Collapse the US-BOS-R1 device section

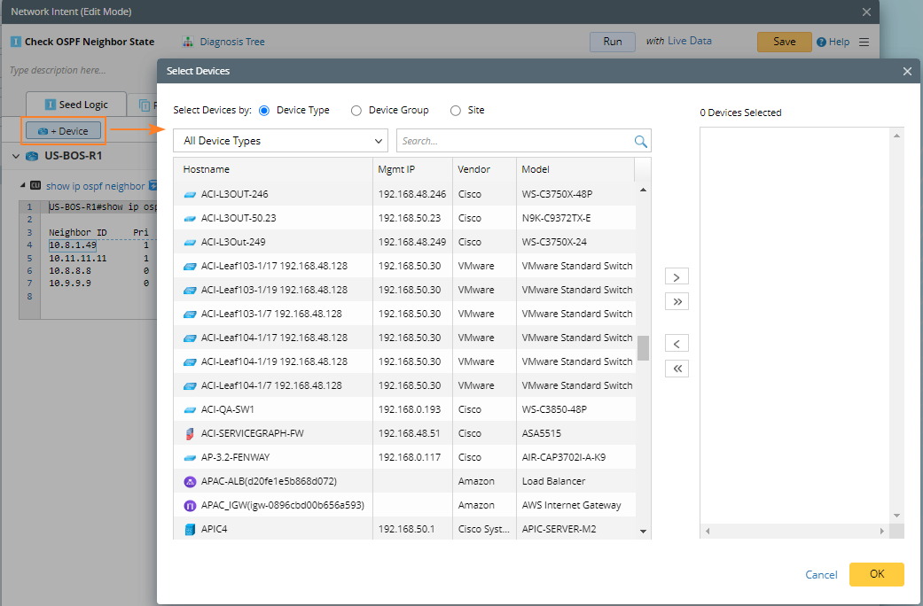(16, 157)
